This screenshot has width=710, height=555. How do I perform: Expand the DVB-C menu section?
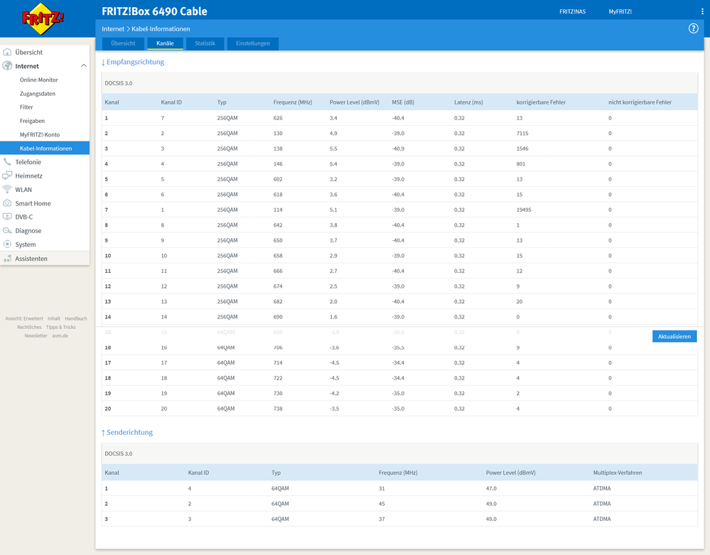pyautogui.click(x=24, y=217)
